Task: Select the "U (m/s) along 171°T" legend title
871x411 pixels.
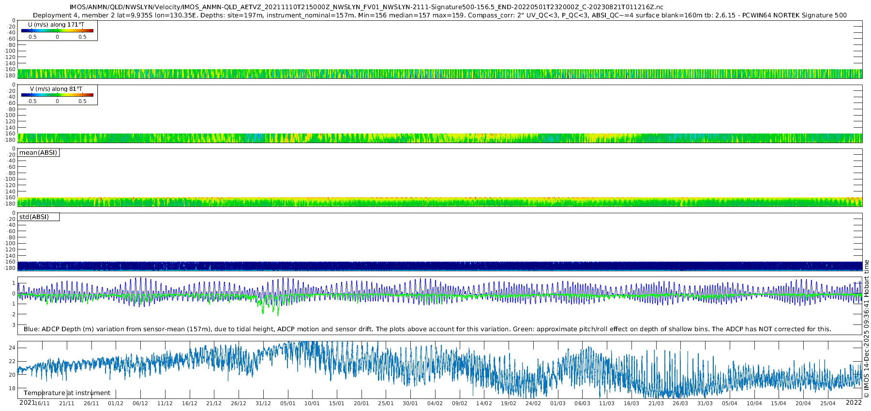Action: 56,25
